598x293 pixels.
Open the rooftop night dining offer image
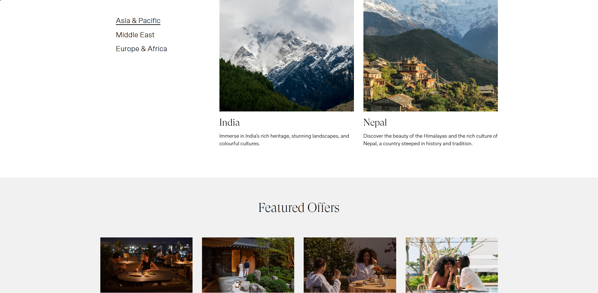pos(147,265)
